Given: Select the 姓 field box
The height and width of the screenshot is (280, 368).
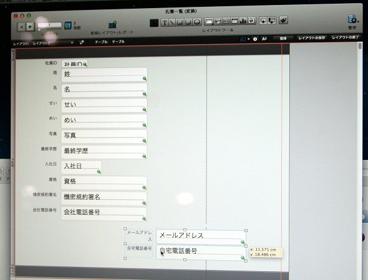Looking at the screenshot, I should [x=104, y=75].
